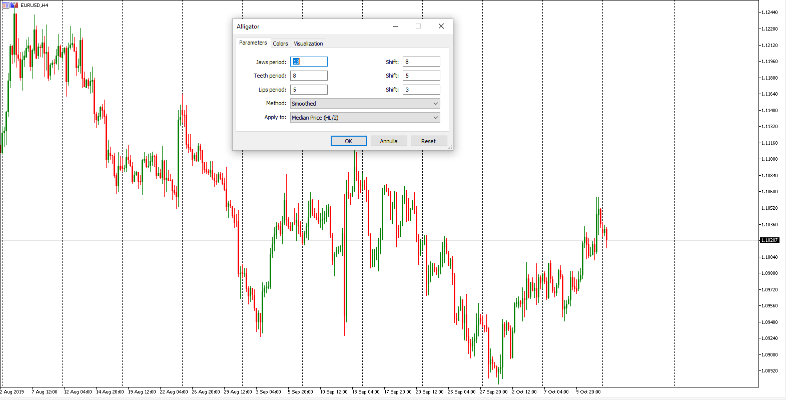Click the 2 Oct 12:00 time axis label
This screenshot has width=786, height=400.
[524, 392]
